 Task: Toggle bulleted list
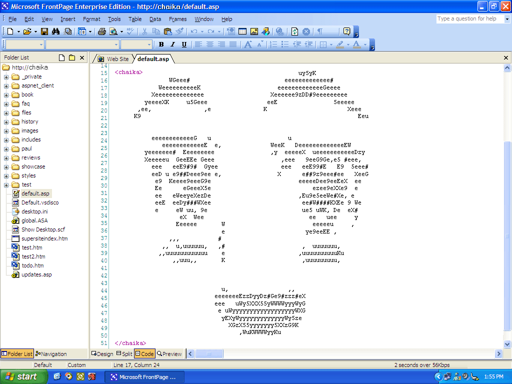click(285, 44)
